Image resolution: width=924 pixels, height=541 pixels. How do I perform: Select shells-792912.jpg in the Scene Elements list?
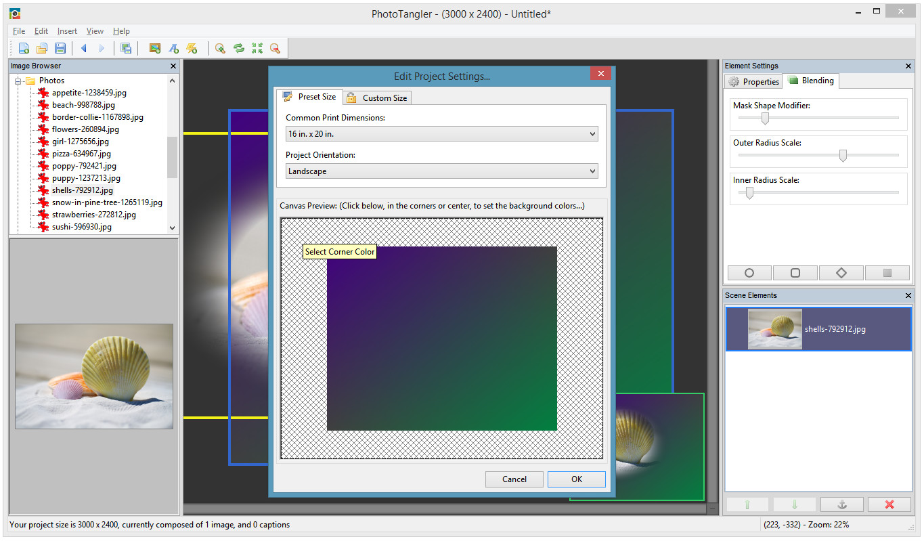click(x=818, y=329)
